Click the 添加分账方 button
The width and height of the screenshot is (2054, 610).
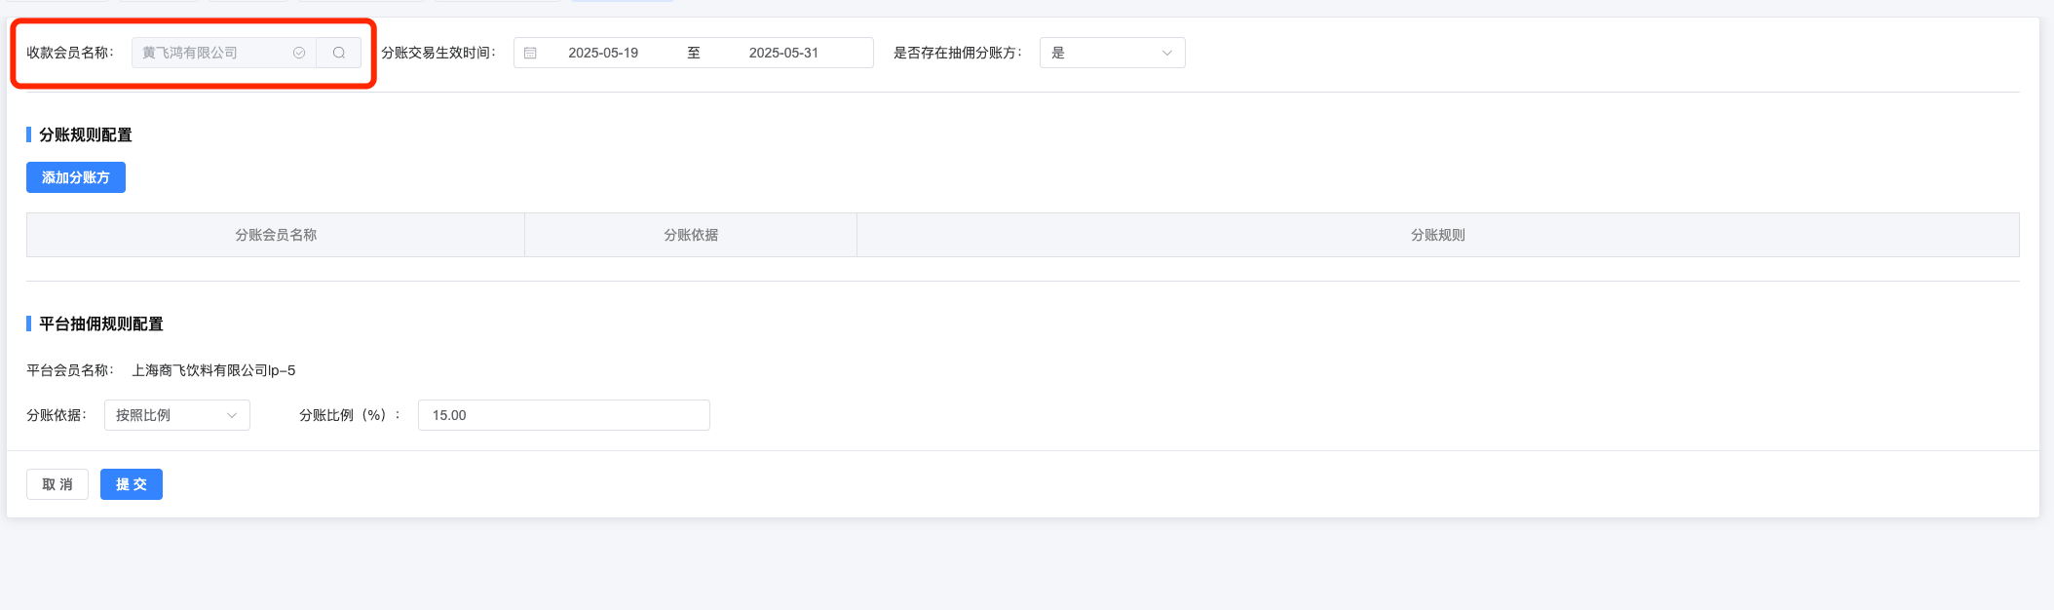click(76, 177)
